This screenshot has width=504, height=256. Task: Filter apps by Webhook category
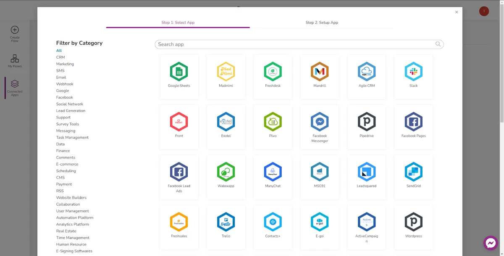point(65,84)
